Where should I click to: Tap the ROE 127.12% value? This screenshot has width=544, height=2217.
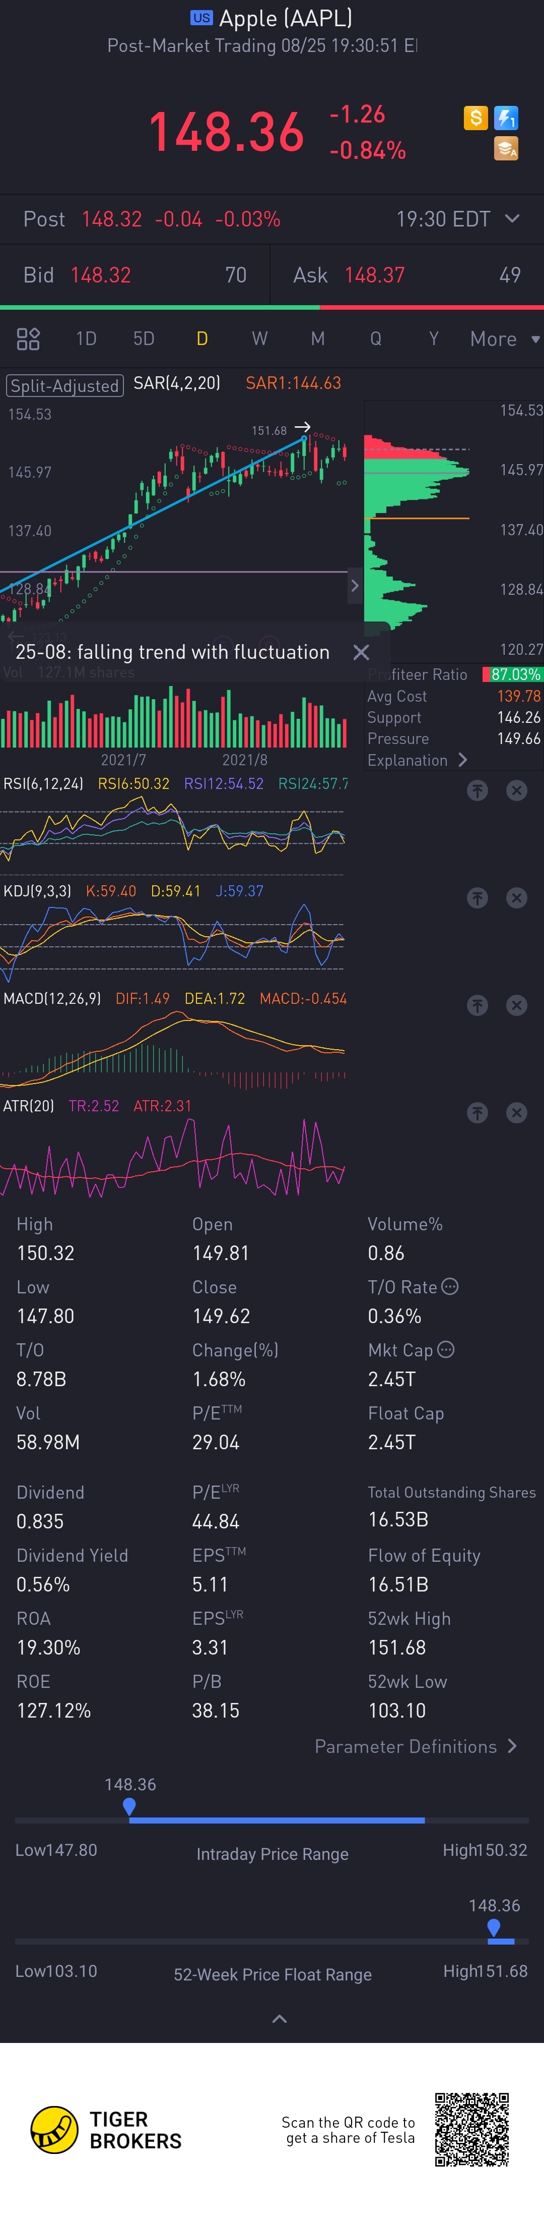53,1710
